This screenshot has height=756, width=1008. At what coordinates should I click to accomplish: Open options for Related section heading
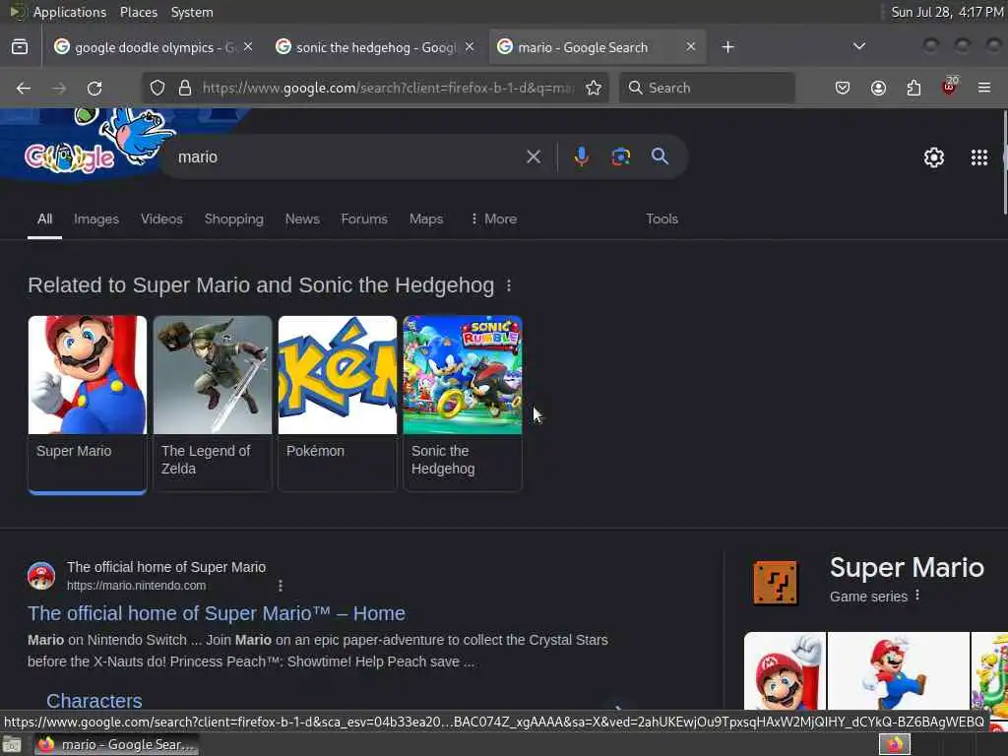pyautogui.click(x=509, y=285)
